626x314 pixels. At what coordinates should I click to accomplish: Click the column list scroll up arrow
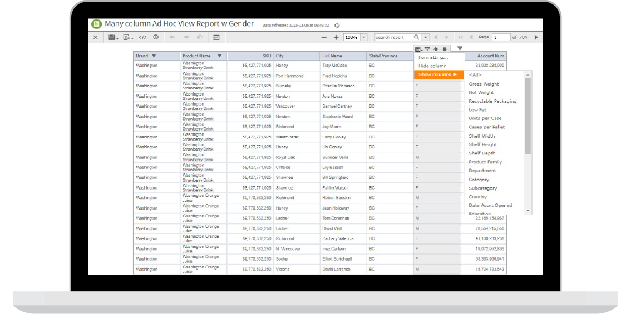point(528,74)
